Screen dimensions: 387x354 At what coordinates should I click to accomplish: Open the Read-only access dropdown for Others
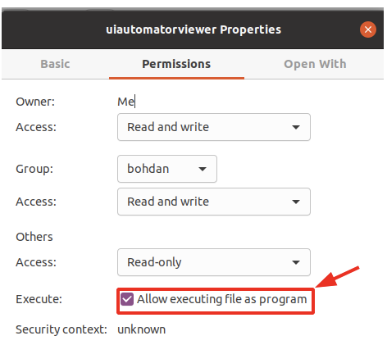coord(214,262)
